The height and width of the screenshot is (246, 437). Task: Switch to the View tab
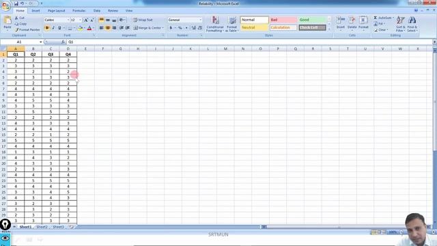click(x=129, y=11)
